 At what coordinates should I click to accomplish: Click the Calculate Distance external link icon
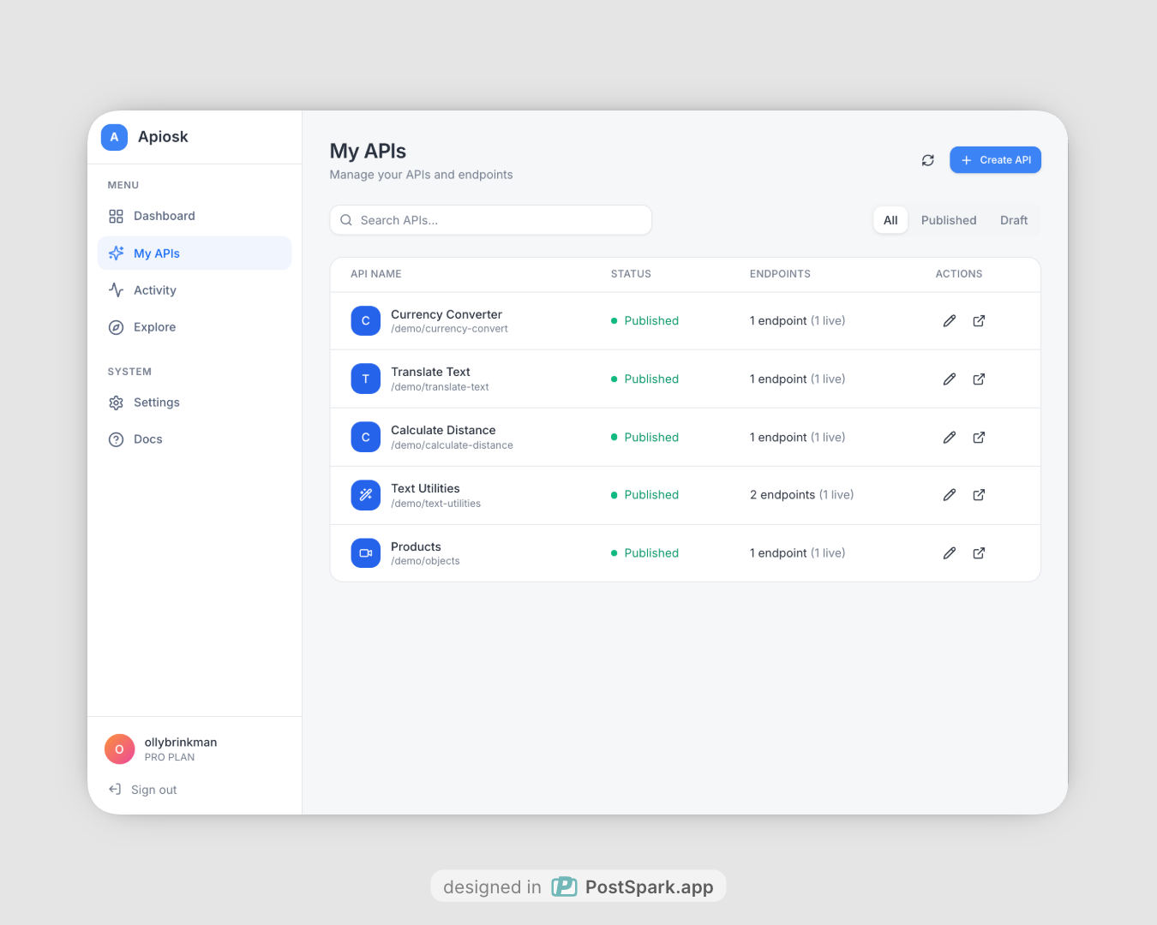coord(979,437)
